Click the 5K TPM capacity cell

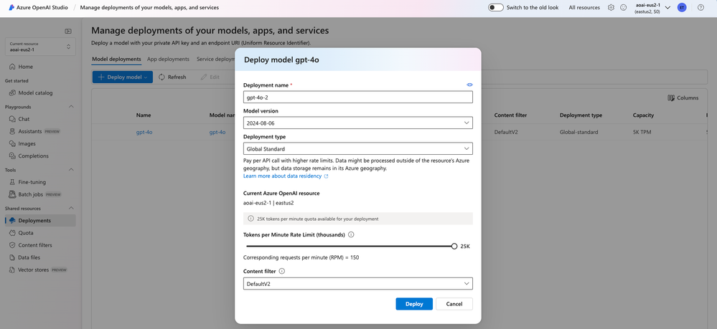(x=642, y=132)
